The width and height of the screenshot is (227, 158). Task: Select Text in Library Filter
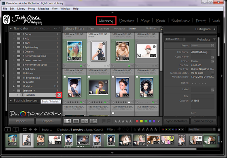[92, 29]
